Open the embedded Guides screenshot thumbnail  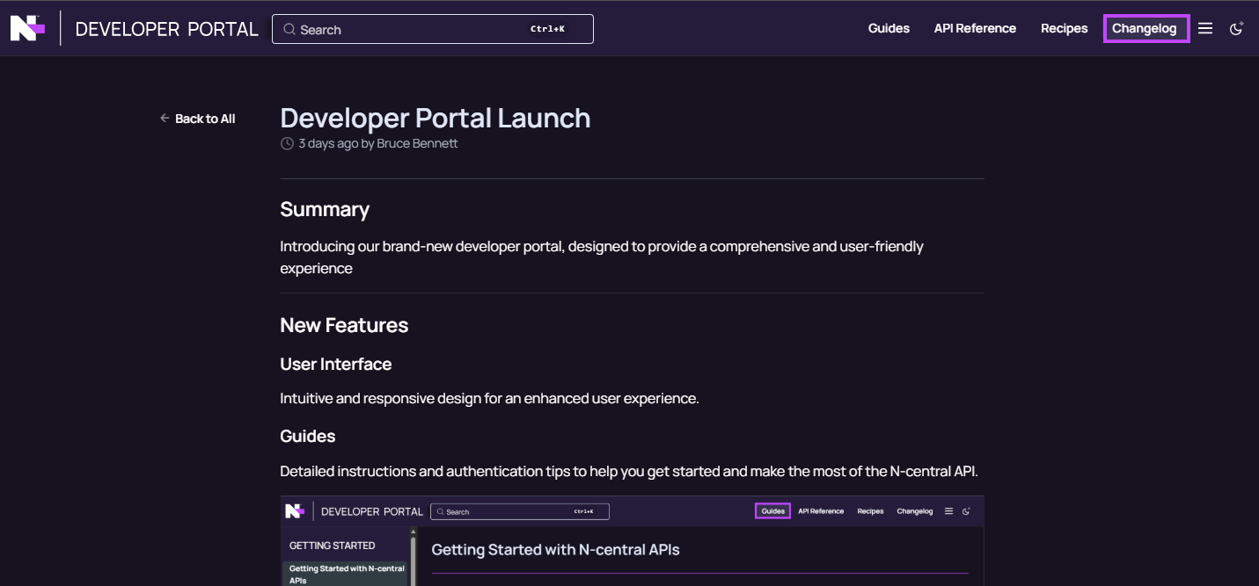633,541
